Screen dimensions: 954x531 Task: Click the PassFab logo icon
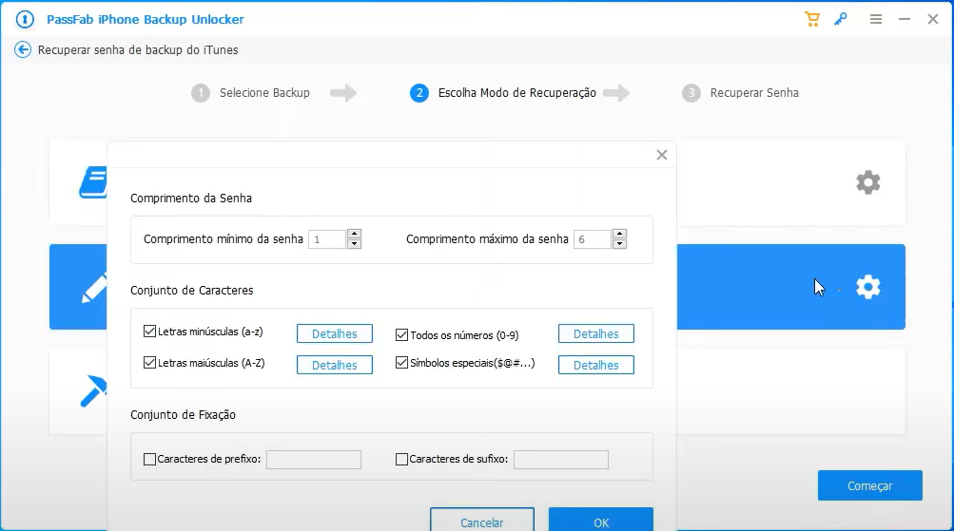tap(24, 19)
